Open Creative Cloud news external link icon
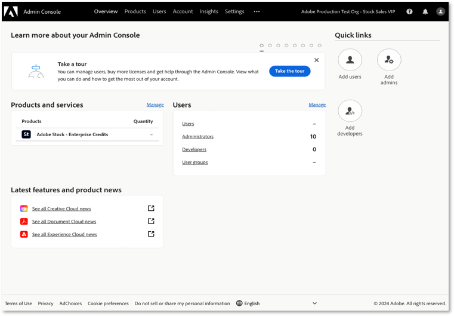This screenshot has width=454, height=316. click(151, 208)
